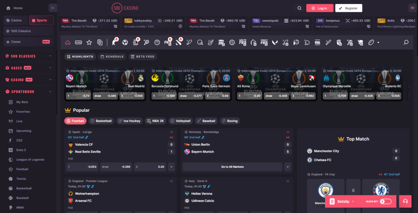Select the basketball icon in sports bar
The image size is (418, 213).
pyautogui.click(x=157, y=42)
